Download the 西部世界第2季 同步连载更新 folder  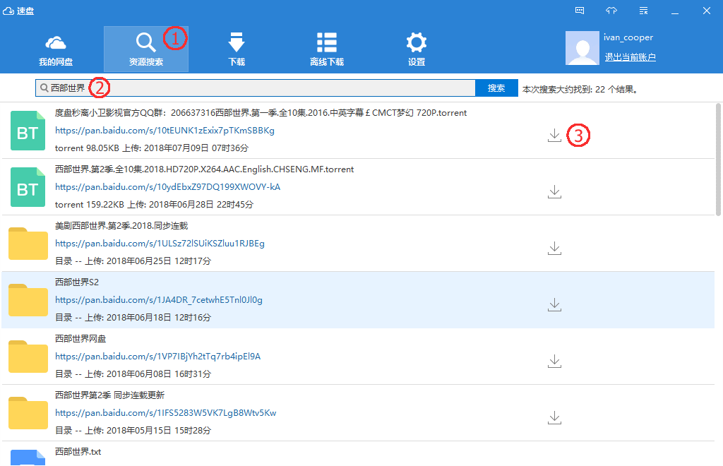click(x=554, y=417)
